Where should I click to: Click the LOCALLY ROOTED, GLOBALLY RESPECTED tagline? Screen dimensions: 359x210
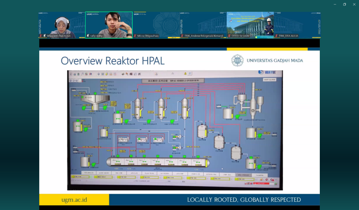pos(244,200)
